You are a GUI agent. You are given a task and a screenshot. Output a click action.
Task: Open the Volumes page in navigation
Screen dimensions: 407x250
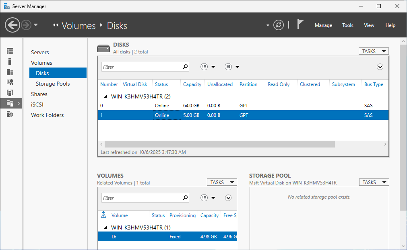pyautogui.click(x=41, y=63)
